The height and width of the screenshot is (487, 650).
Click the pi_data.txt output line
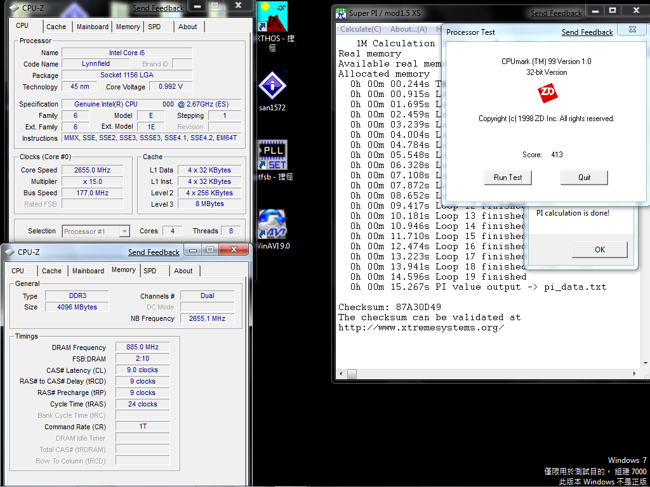coord(478,287)
